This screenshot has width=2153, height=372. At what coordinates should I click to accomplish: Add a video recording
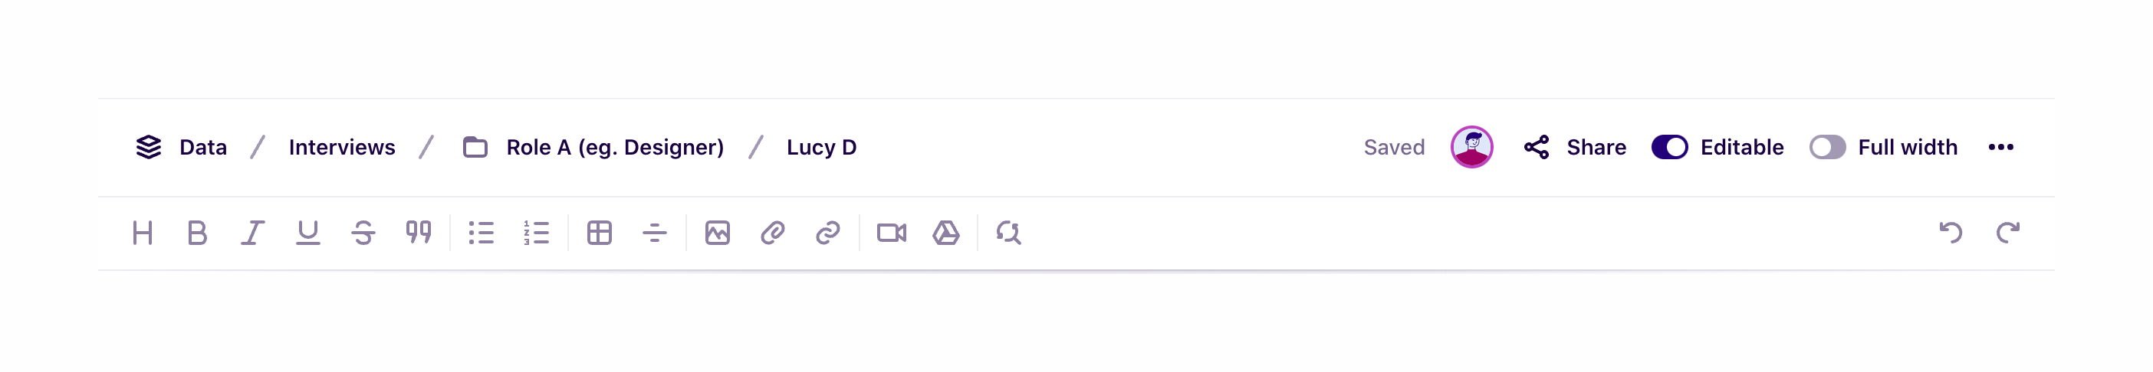tap(891, 233)
